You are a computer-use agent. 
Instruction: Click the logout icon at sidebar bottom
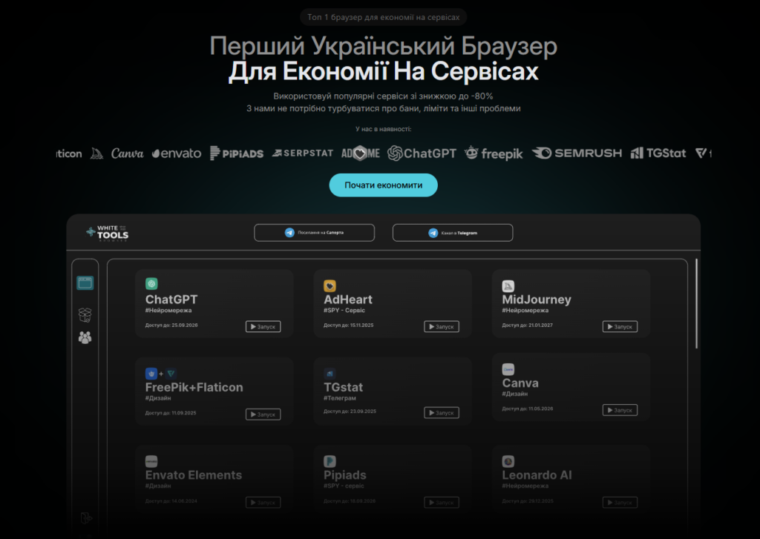tap(86, 517)
